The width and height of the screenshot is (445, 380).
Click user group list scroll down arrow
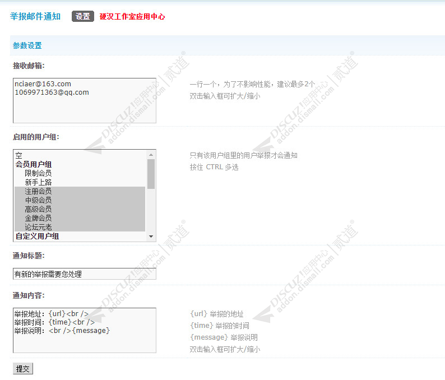151,237
